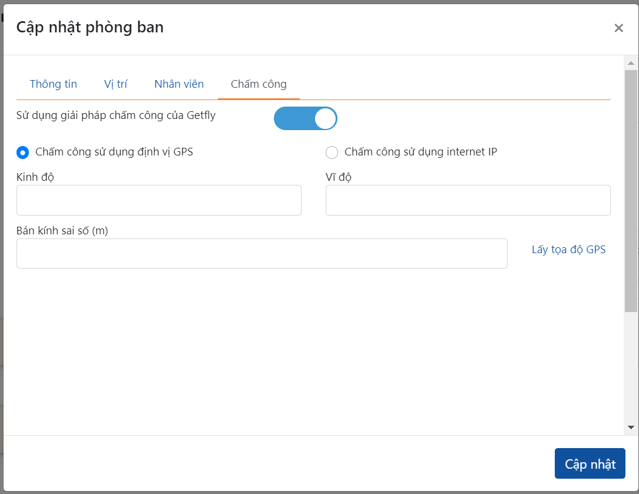The height and width of the screenshot is (494, 639).
Task: Click the Lấy tọa độ GPS link
Action: pos(568,250)
